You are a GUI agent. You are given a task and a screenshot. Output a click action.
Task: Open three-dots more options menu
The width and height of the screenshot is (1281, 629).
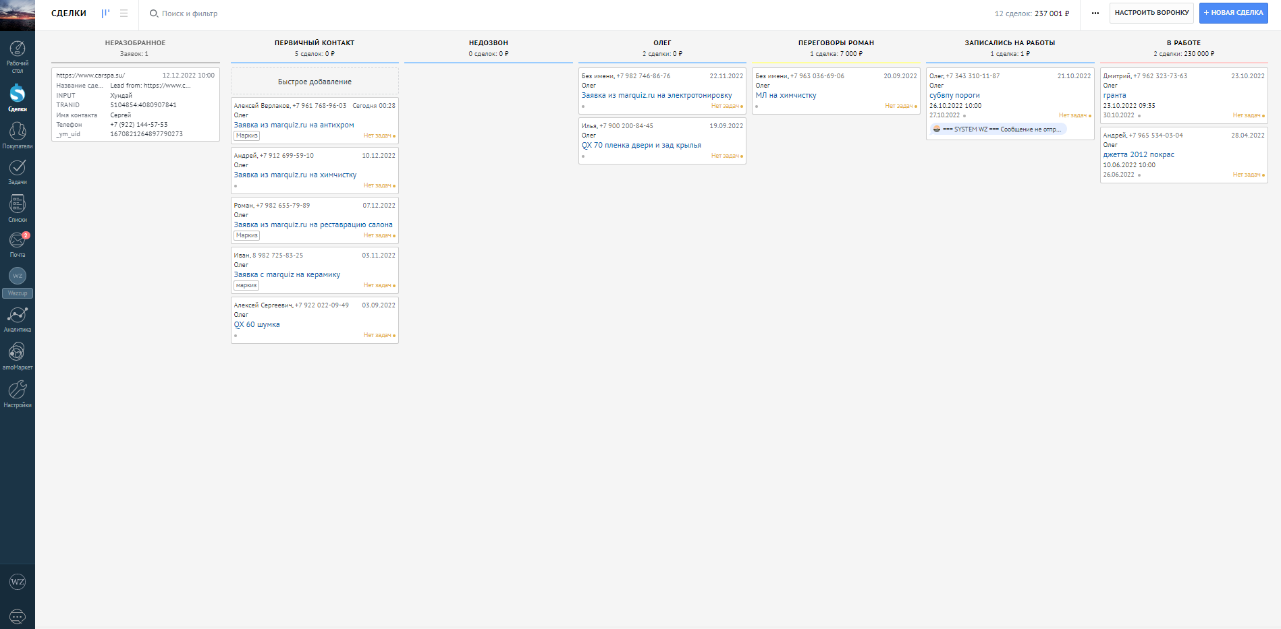(1095, 13)
